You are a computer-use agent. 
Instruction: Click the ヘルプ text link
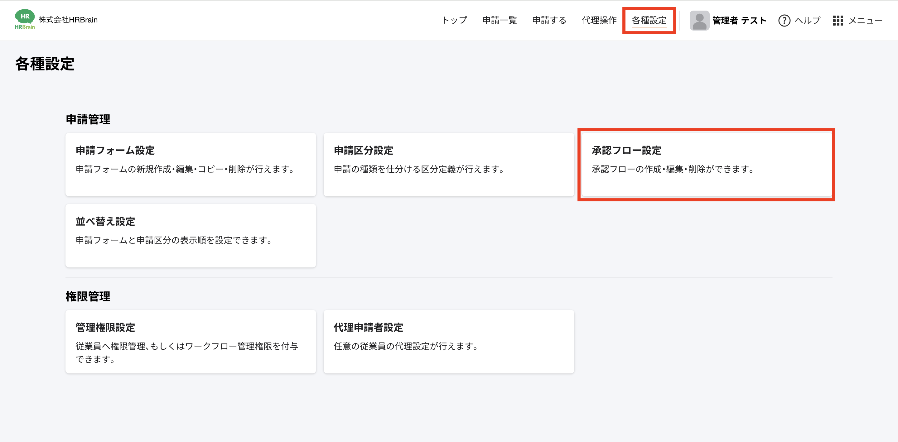coord(807,21)
